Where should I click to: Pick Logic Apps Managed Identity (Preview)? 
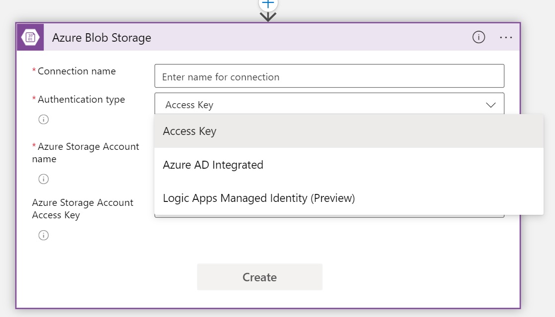pyautogui.click(x=259, y=198)
